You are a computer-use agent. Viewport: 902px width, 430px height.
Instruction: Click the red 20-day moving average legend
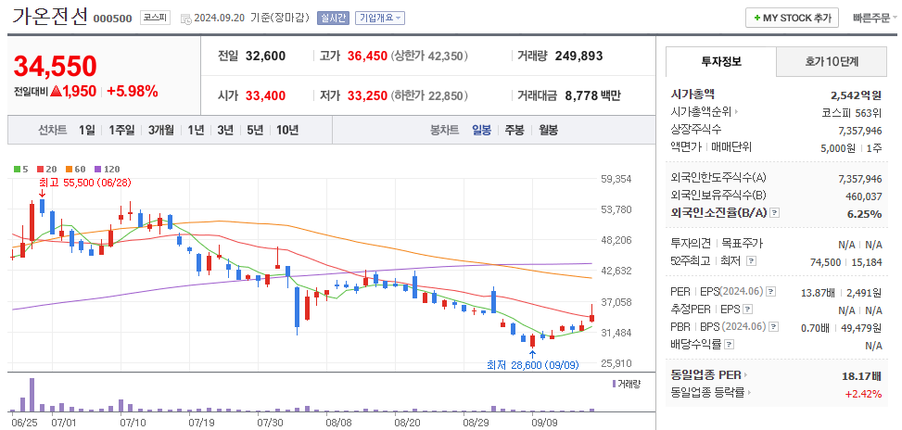pos(46,169)
